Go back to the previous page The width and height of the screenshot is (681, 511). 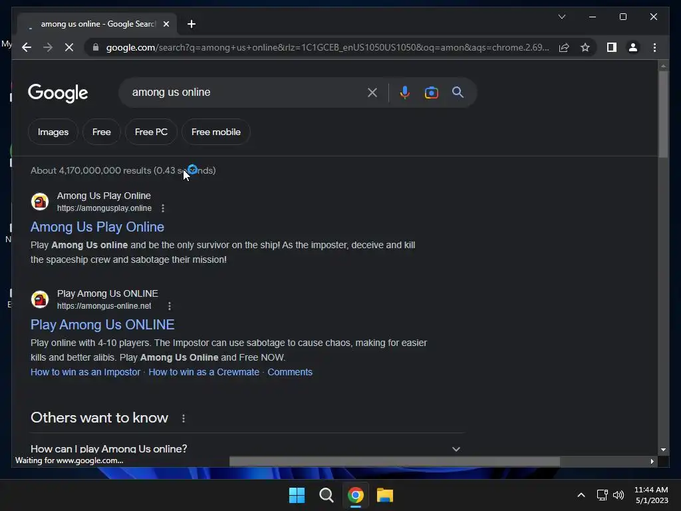pos(27,47)
